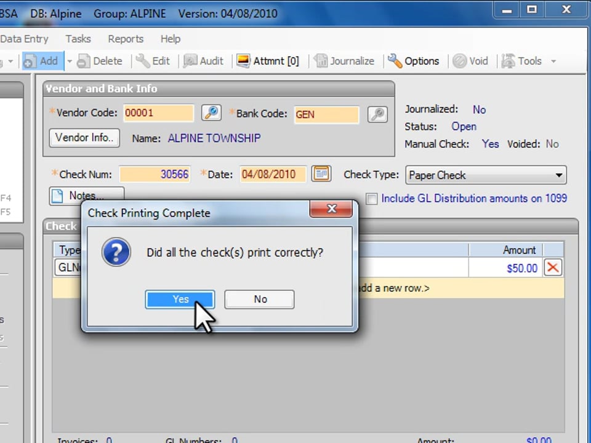591x443 pixels.
Task: Click the Audit toolbar button
Action: click(203, 61)
